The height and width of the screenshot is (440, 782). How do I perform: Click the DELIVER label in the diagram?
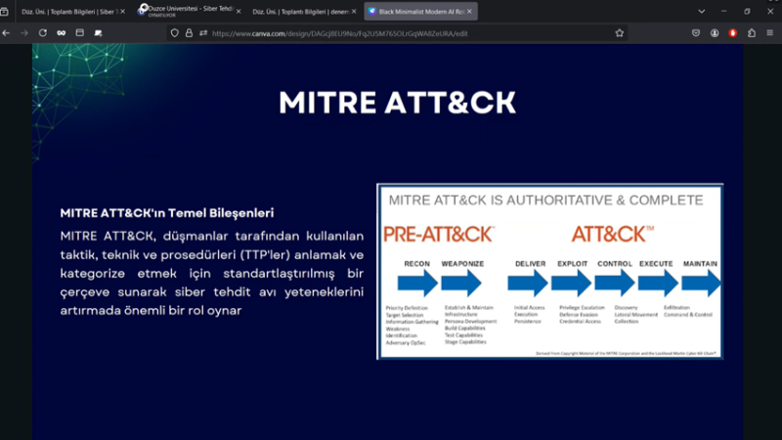coord(530,263)
